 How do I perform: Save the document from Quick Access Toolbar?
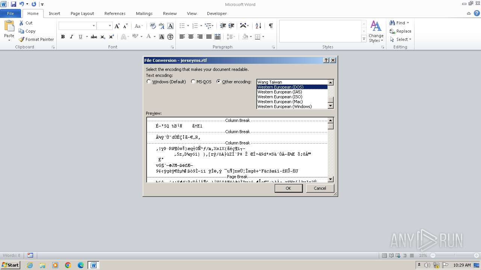tap(14, 4)
